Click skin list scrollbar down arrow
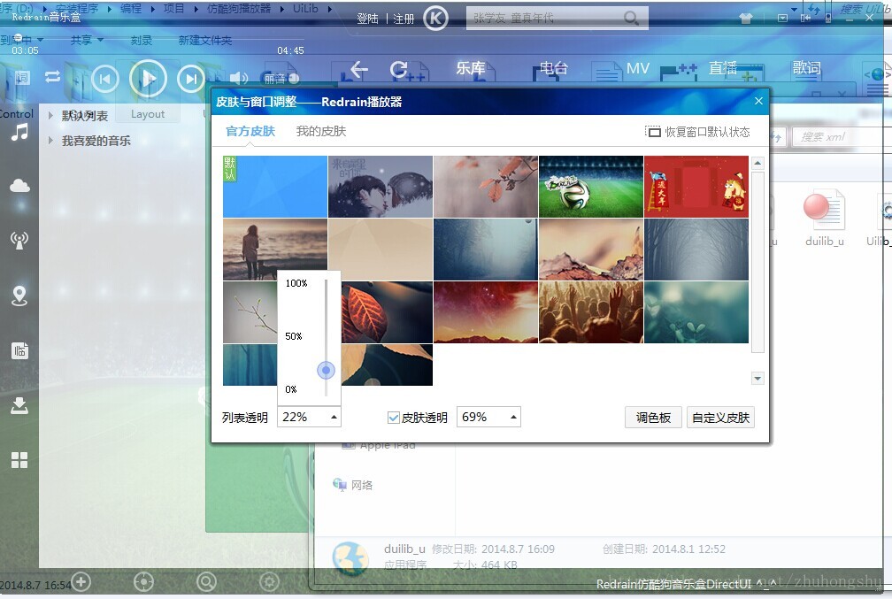 (x=757, y=378)
